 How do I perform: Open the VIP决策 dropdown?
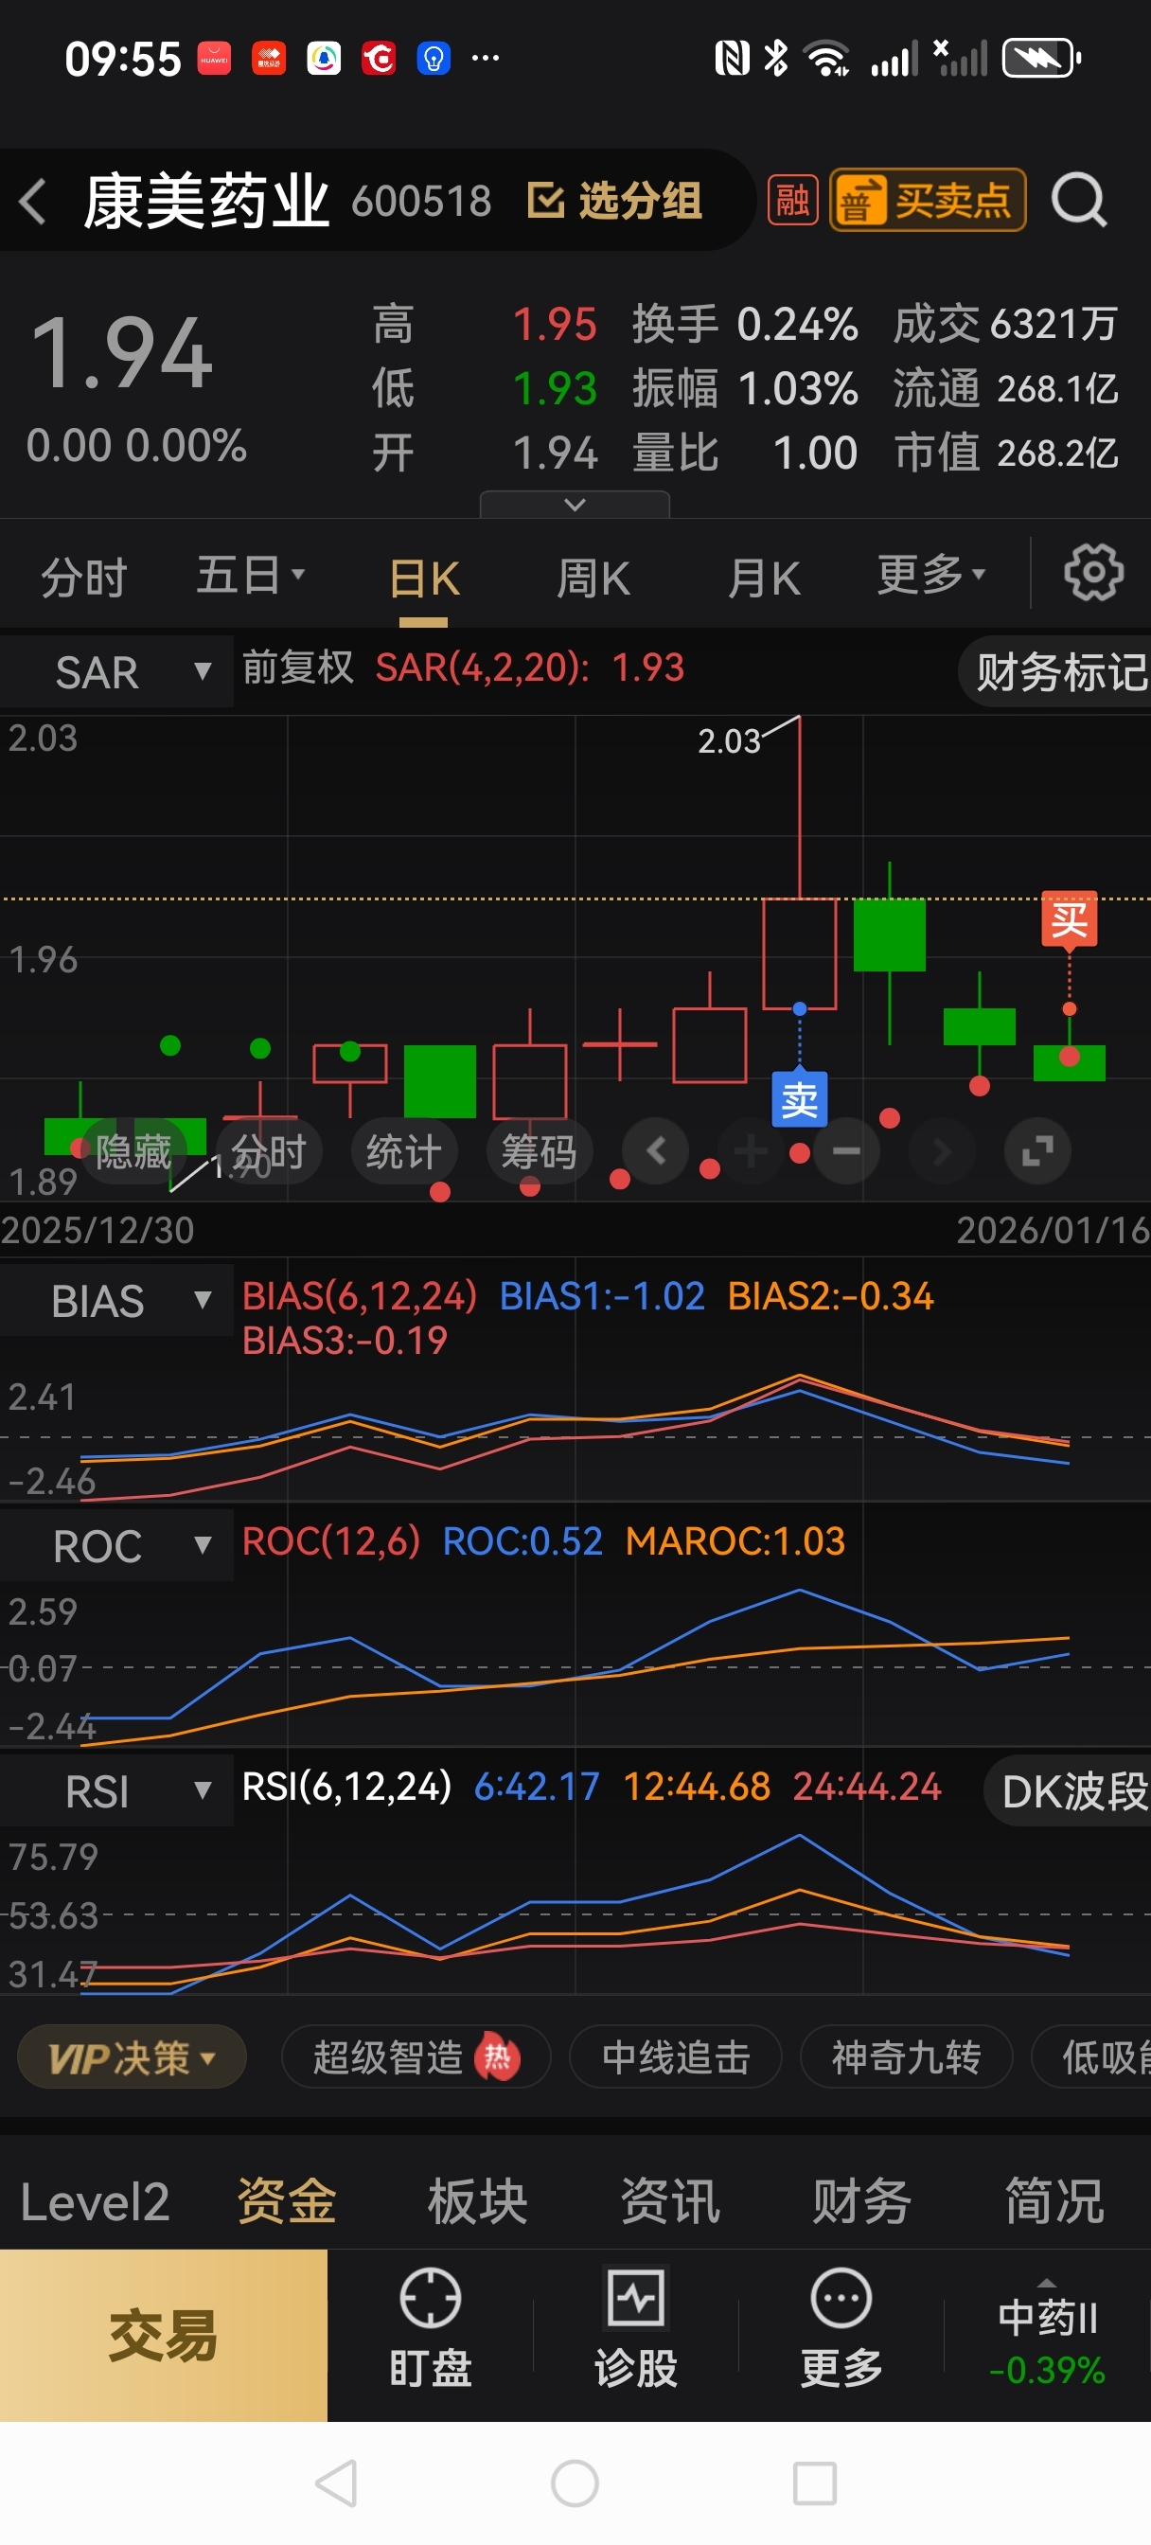(132, 2057)
